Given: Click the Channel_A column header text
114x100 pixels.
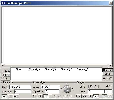Looking at the screenshot, I should [34, 69].
